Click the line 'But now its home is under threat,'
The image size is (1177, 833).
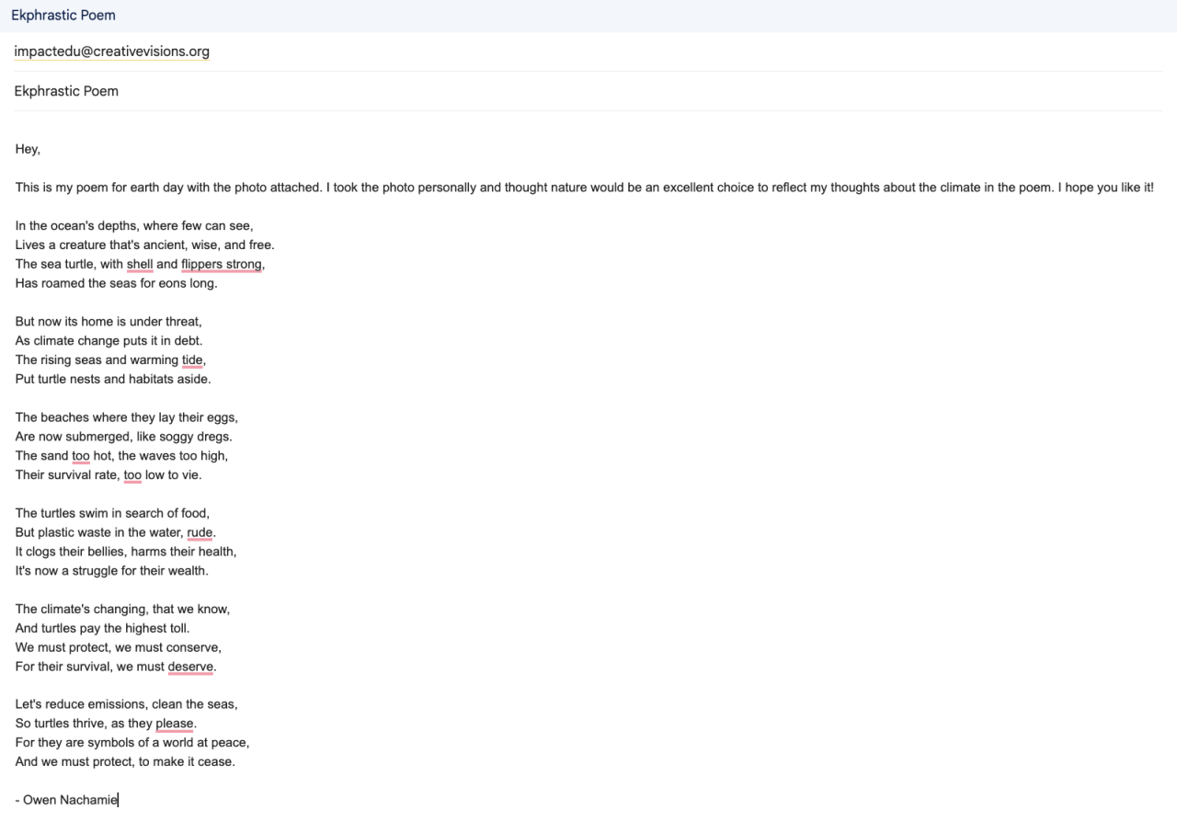pos(109,322)
